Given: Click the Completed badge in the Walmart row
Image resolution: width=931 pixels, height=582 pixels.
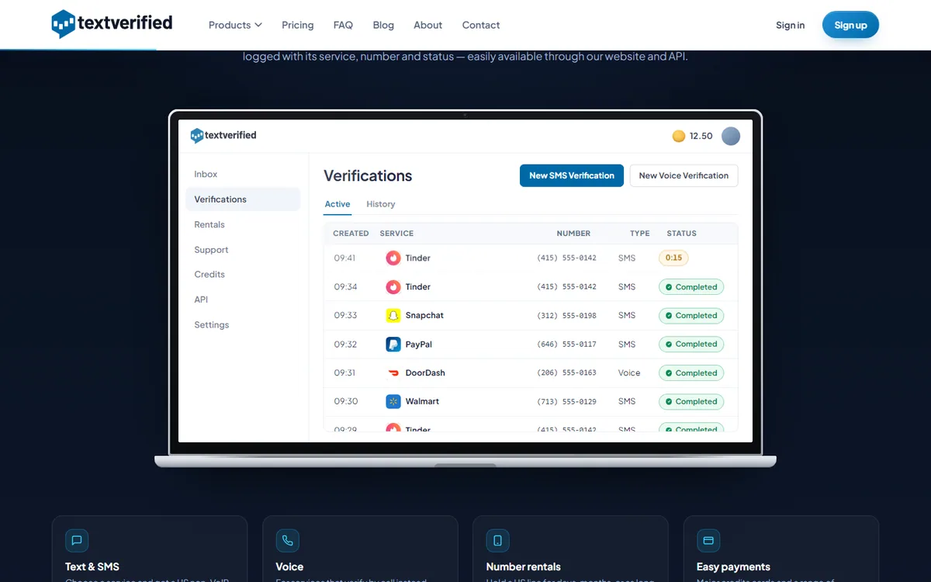Looking at the screenshot, I should 691,402.
